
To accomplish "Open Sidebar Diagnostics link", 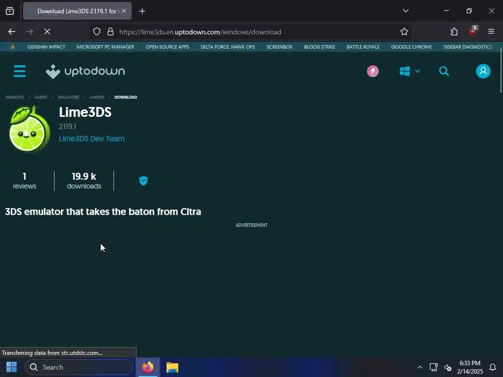I will pyautogui.click(x=468, y=47).
